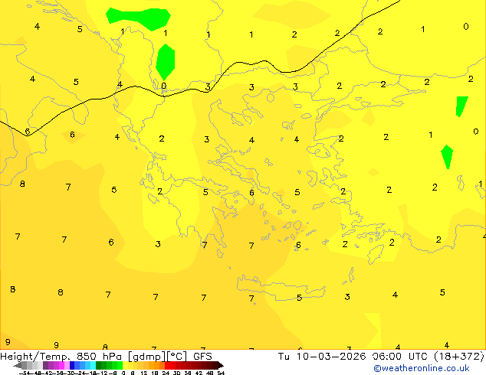
Task: Click the '[gdmp]' unit label
Action: coord(147,357)
